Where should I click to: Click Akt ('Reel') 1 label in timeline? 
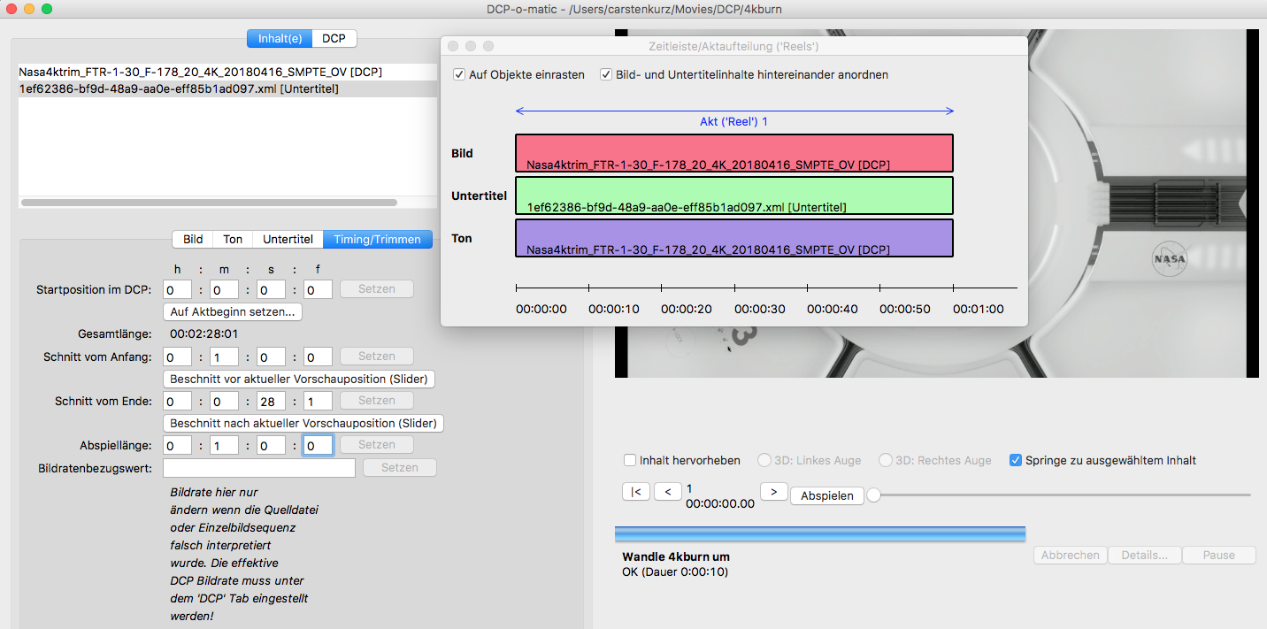pos(734,121)
